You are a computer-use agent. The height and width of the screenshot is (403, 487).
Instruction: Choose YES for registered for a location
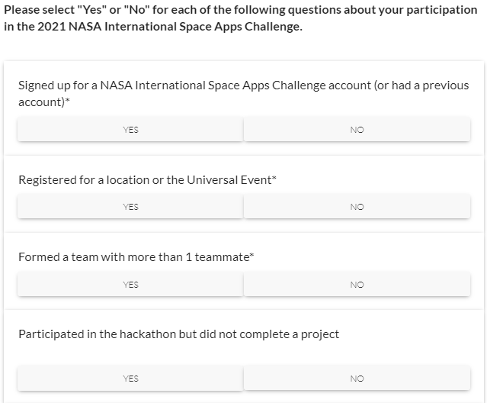130,207
